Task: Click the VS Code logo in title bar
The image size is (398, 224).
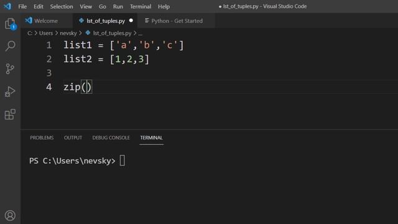Action: point(7,6)
